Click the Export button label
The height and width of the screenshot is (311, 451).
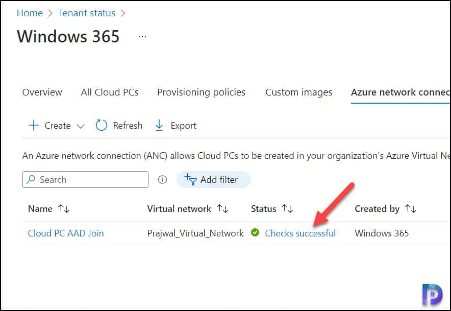coord(184,126)
